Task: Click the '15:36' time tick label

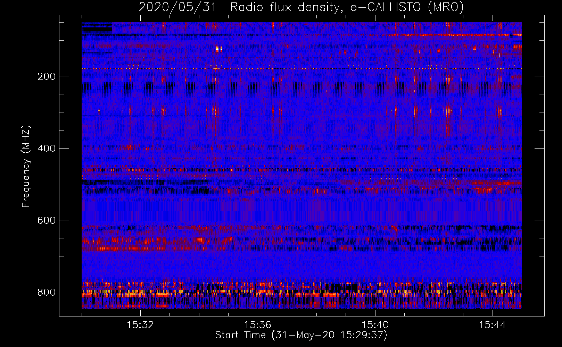Action: pyautogui.click(x=258, y=325)
